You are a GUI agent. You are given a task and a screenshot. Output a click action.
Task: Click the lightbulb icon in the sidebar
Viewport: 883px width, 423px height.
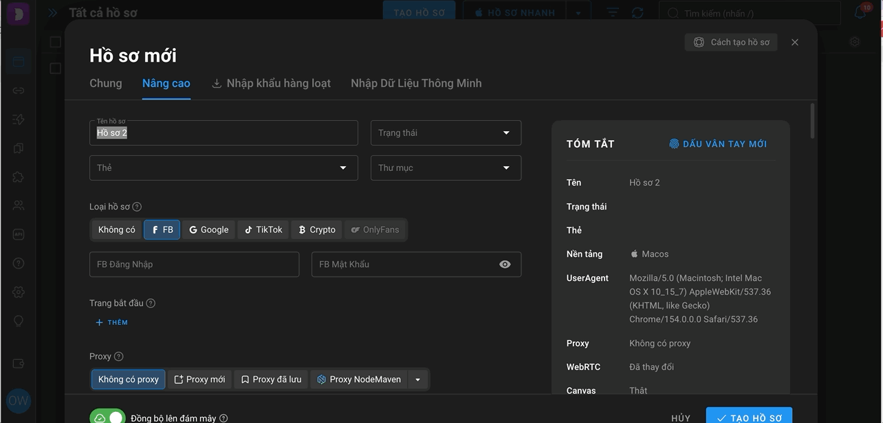(19, 321)
